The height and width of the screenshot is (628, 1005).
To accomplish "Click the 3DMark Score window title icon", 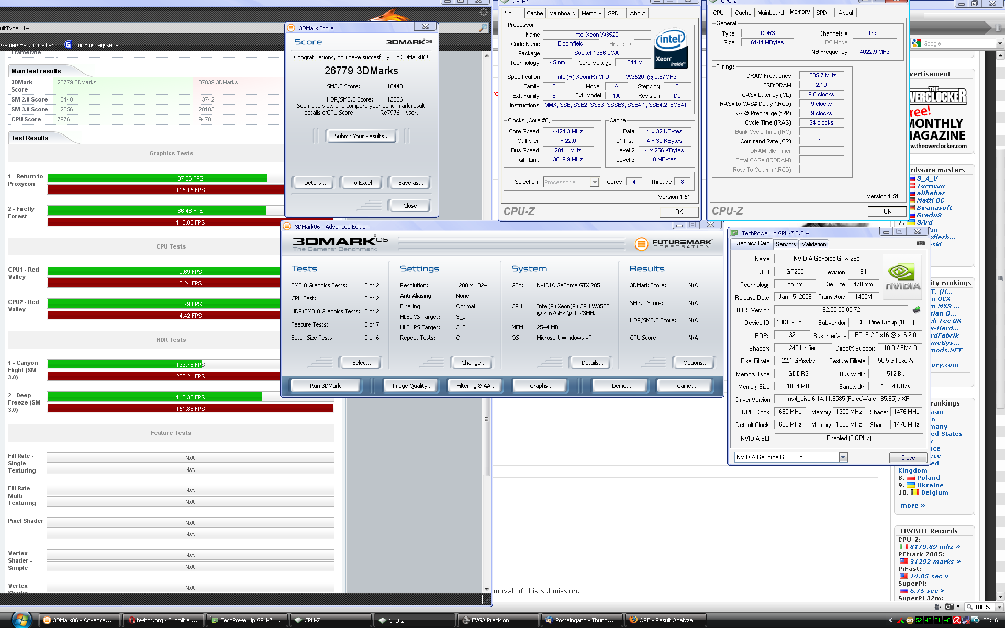I will [292, 28].
